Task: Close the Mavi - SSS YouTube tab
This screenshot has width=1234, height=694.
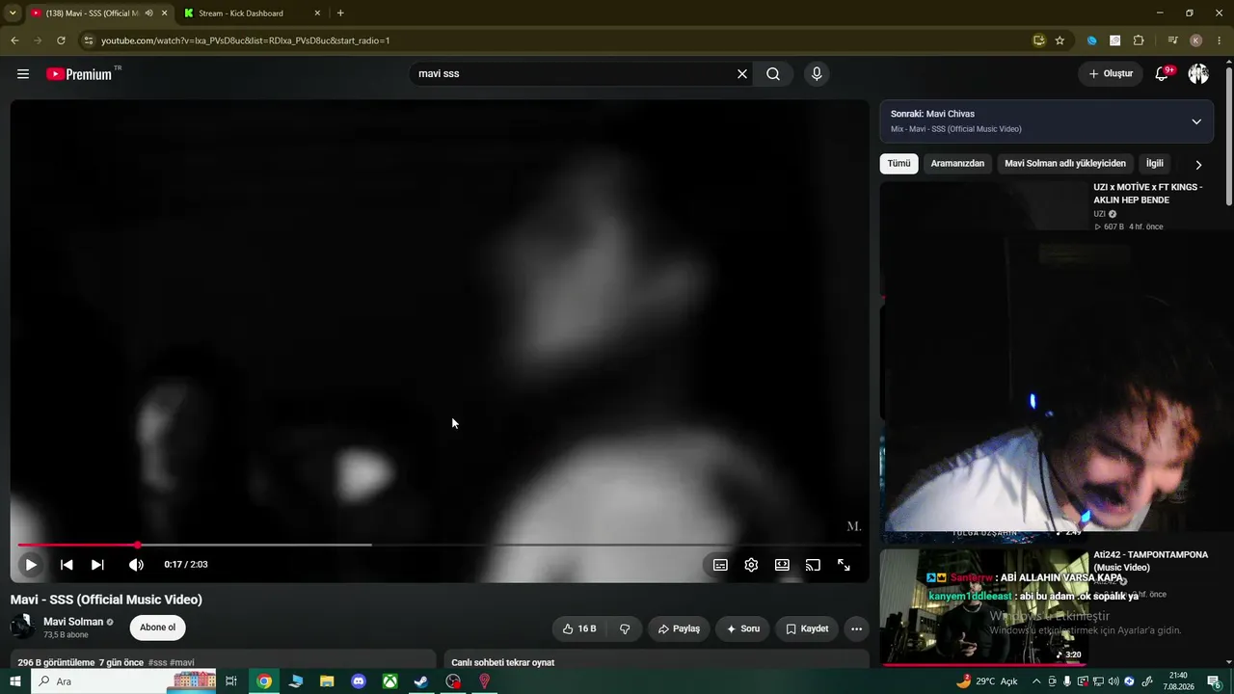Action: pyautogui.click(x=165, y=13)
